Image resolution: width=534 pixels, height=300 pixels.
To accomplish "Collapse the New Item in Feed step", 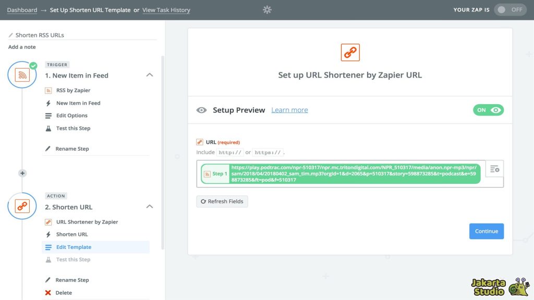I will 150,74.
